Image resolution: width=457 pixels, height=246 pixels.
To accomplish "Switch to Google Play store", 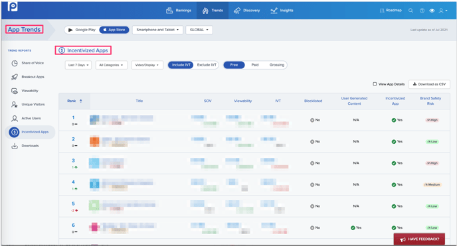I will tap(82, 30).
